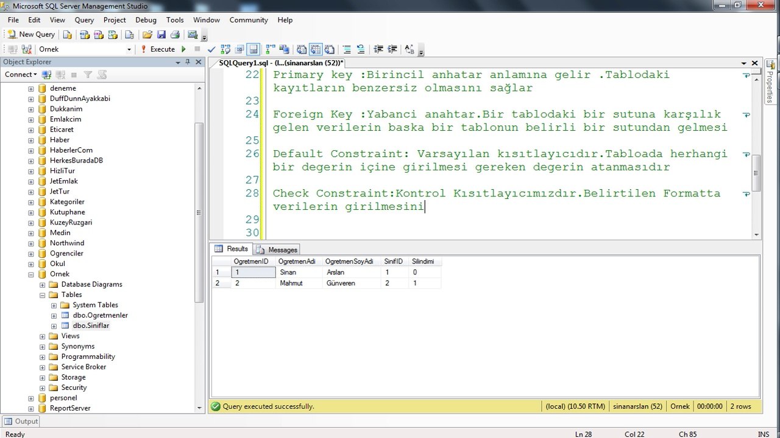Screen dimensions: 780x438
Task: Click the Object Explorer filter funnel icon
Action: 88,75
